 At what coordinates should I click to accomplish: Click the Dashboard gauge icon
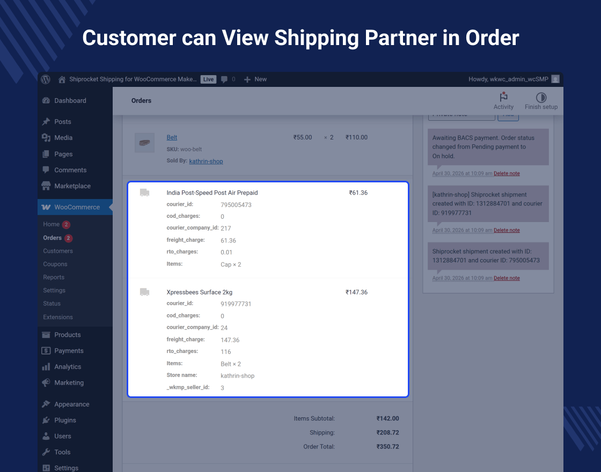[x=46, y=100]
